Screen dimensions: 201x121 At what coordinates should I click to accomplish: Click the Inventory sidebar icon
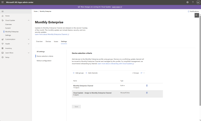tap(3, 48)
